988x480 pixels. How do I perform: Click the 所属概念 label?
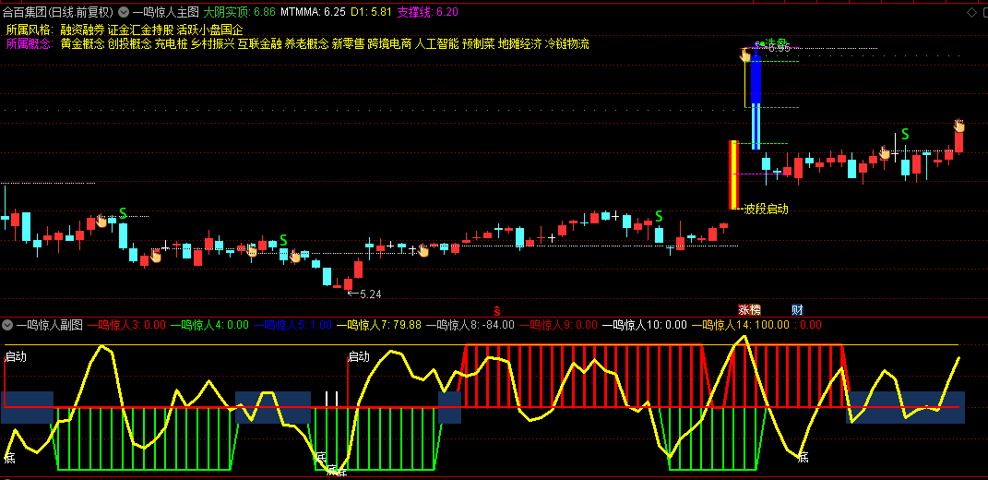pos(30,44)
